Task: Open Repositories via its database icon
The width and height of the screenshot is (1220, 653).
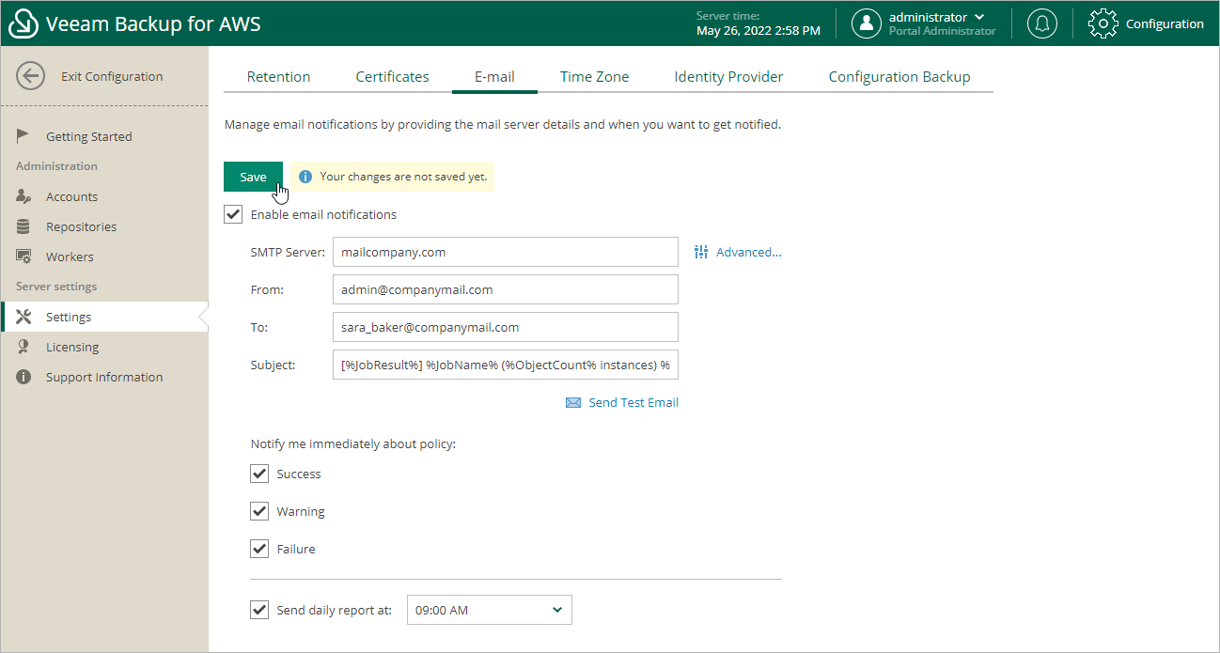Action: (23, 226)
